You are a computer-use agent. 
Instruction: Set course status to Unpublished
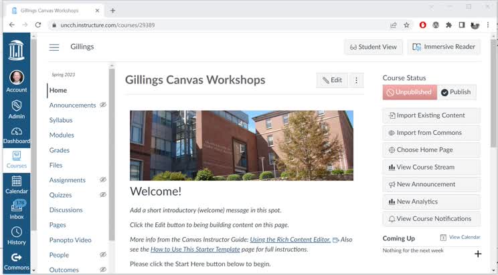tap(410, 92)
